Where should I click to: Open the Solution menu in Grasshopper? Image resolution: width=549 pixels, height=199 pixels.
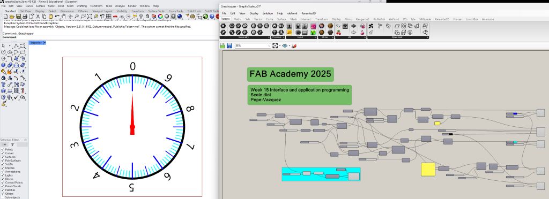[268, 13]
